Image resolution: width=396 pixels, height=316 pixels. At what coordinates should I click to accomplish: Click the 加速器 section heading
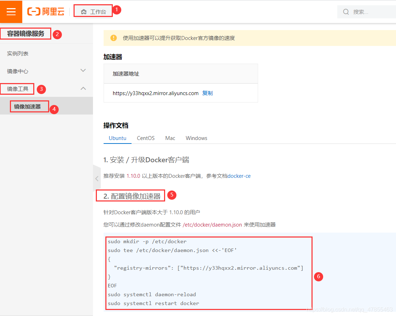[113, 57]
